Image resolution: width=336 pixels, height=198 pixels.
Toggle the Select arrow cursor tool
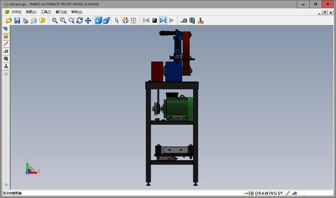pos(117,21)
